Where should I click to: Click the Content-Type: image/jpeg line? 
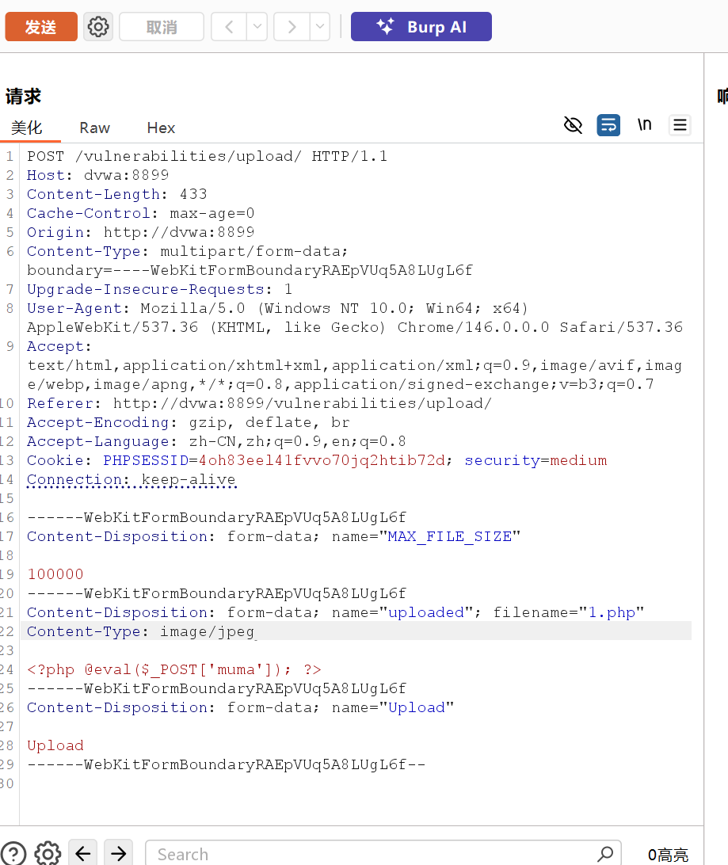point(141,631)
